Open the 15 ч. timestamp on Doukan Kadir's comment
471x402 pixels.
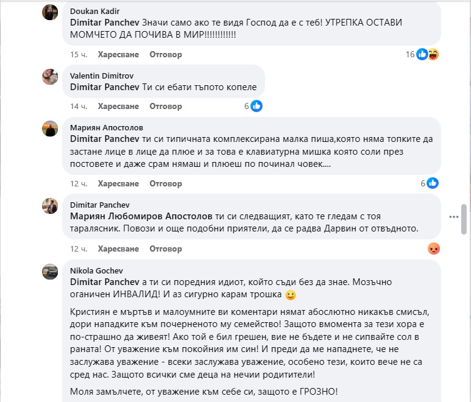click(x=79, y=55)
